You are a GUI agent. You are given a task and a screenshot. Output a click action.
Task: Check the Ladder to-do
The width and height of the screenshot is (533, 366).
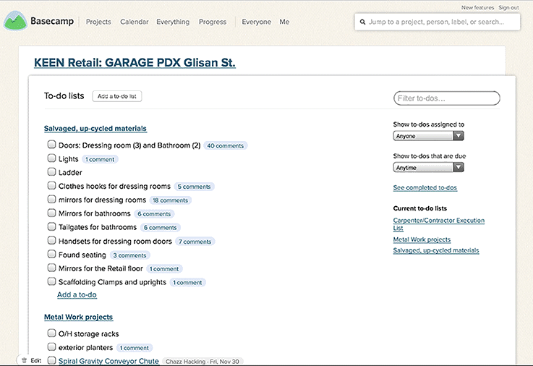51,171
